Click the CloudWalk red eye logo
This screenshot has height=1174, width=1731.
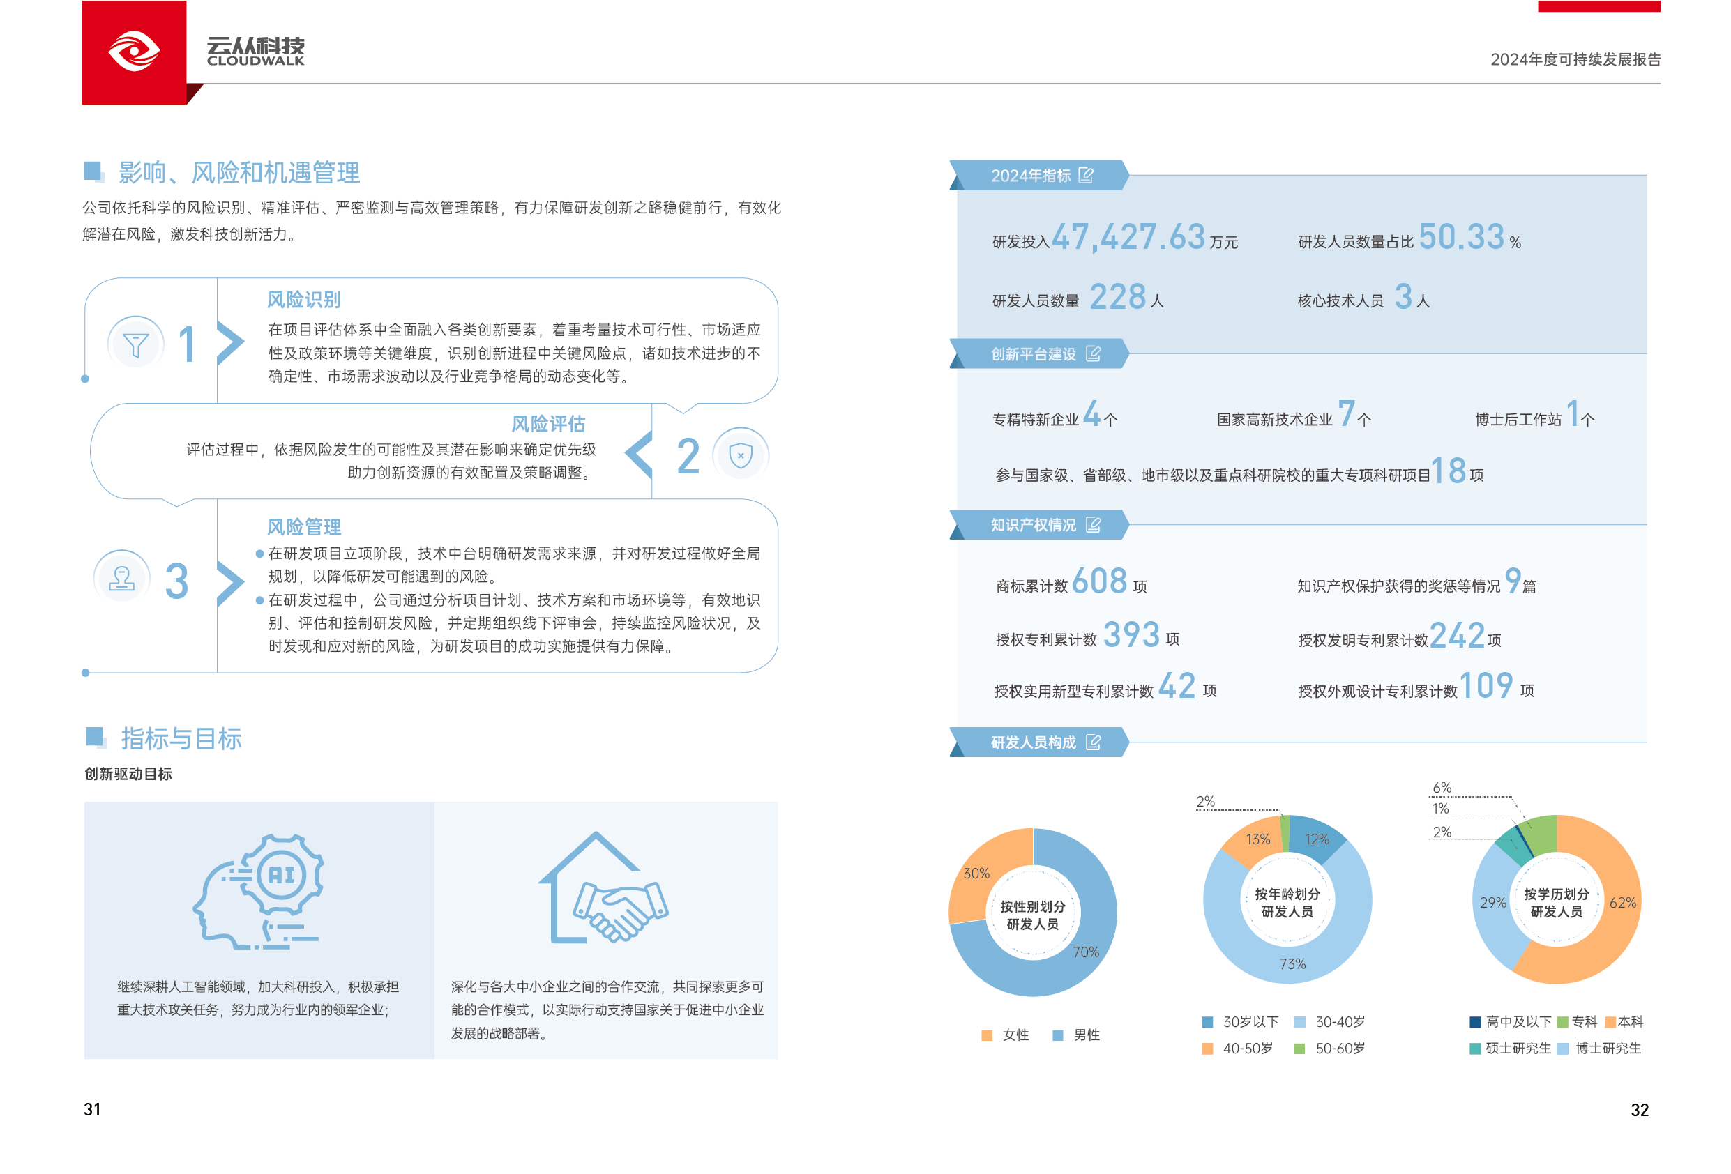[x=134, y=52]
